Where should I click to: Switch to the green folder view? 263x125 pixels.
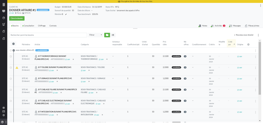[107, 35]
